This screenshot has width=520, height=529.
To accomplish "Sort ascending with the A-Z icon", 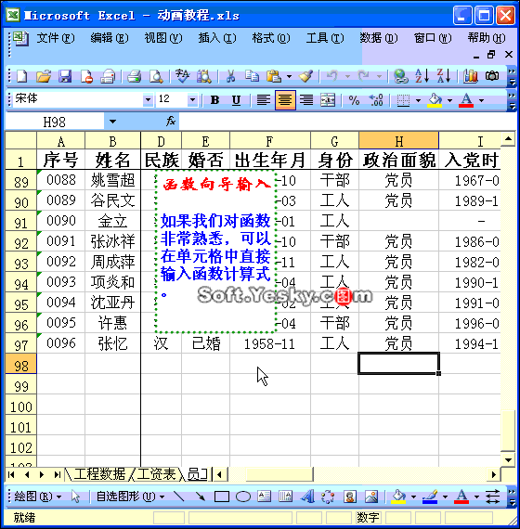I will pyautogui.click(x=422, y=76).
